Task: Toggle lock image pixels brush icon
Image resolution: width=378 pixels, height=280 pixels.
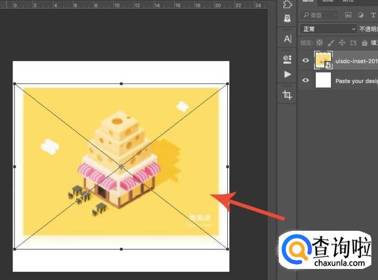Action: (x=331, y=43)
